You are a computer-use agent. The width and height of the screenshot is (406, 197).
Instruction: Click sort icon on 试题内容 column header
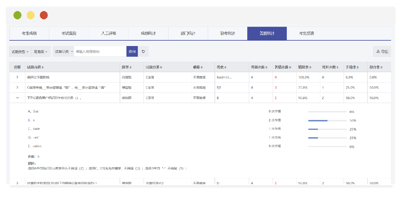tap(43, 67)
